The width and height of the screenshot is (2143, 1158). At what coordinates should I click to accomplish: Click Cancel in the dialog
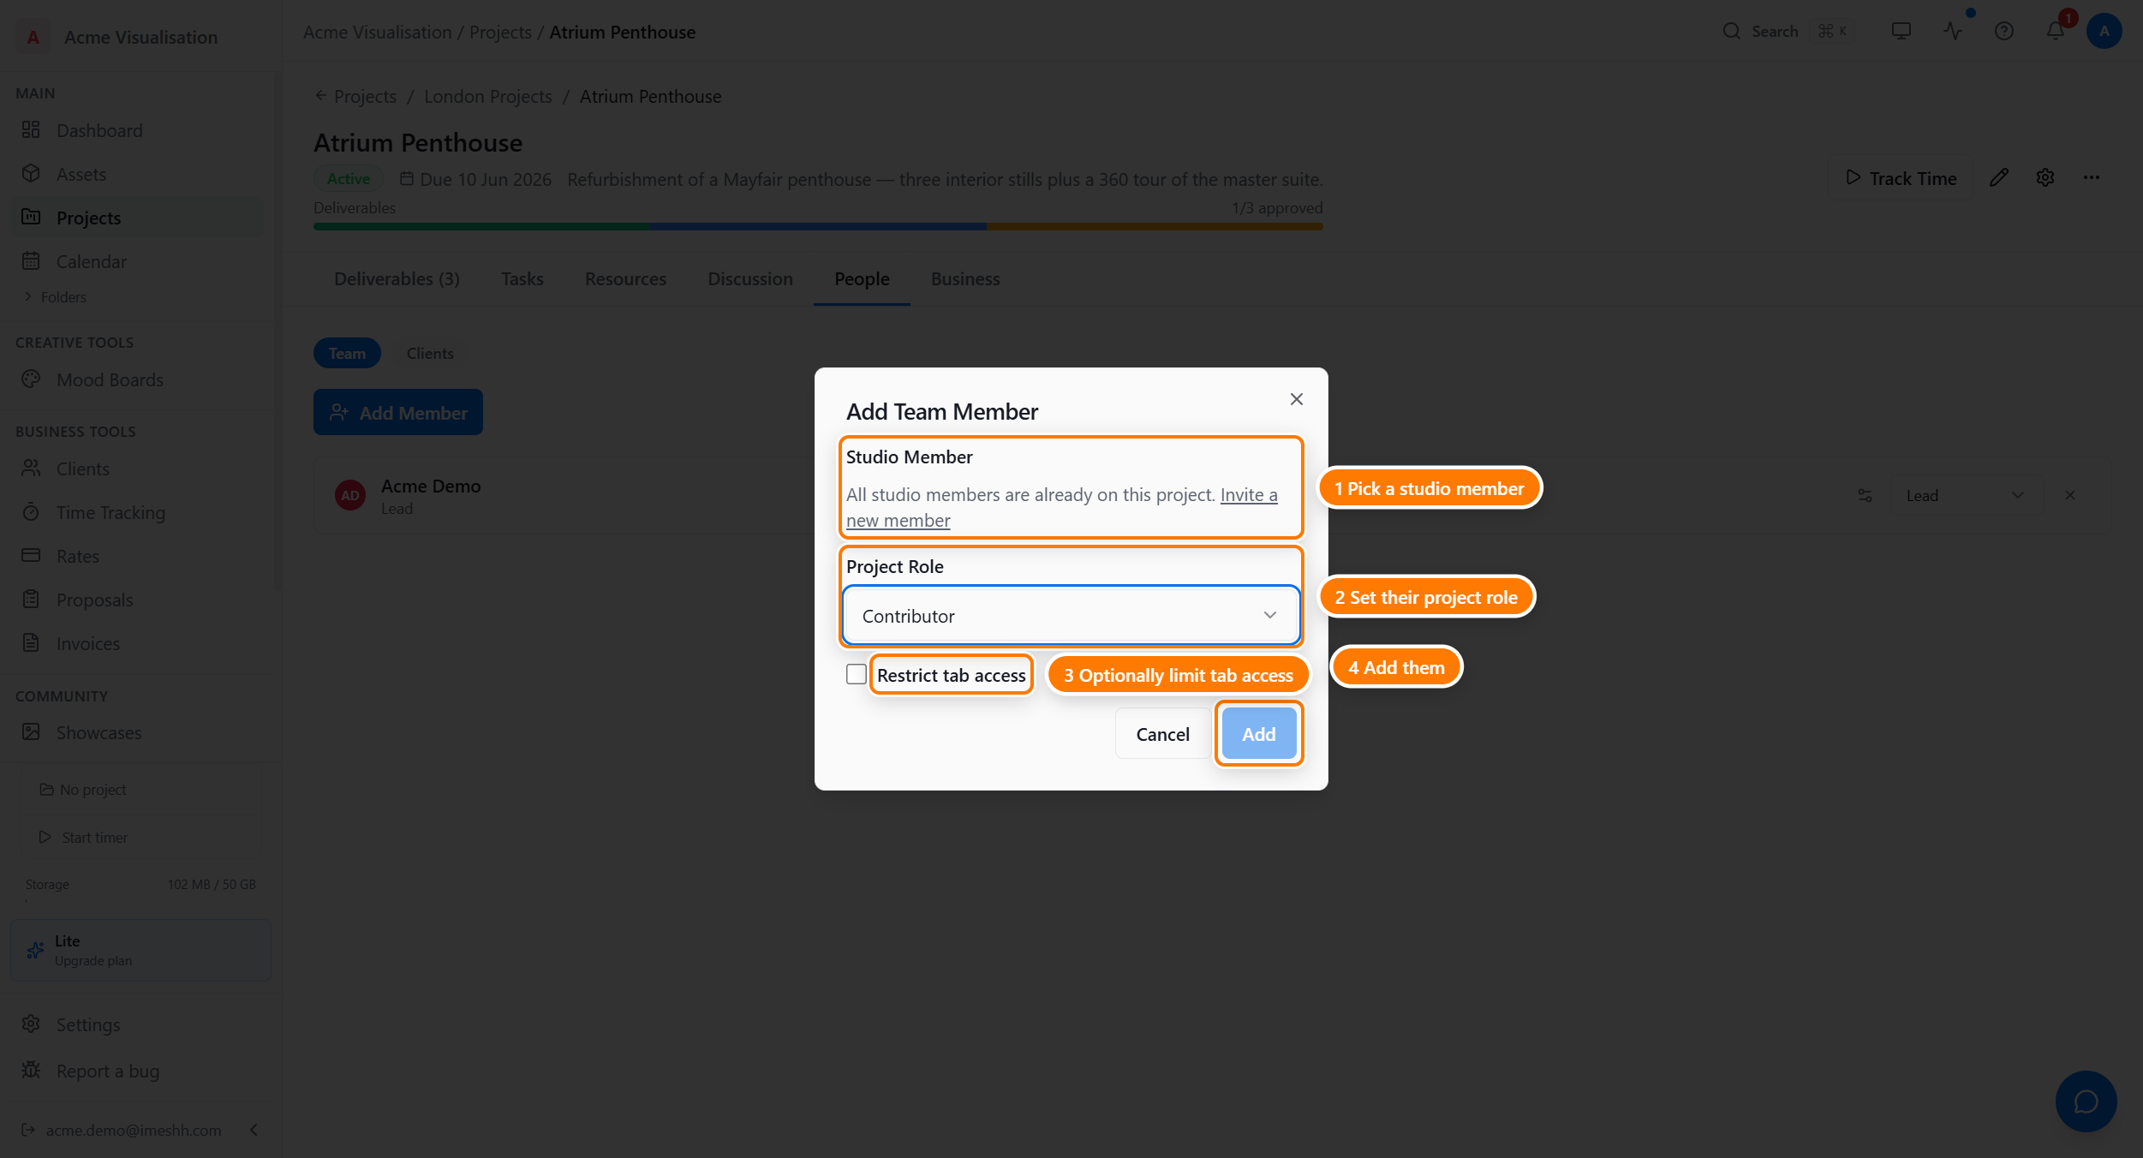point(1163,734)
